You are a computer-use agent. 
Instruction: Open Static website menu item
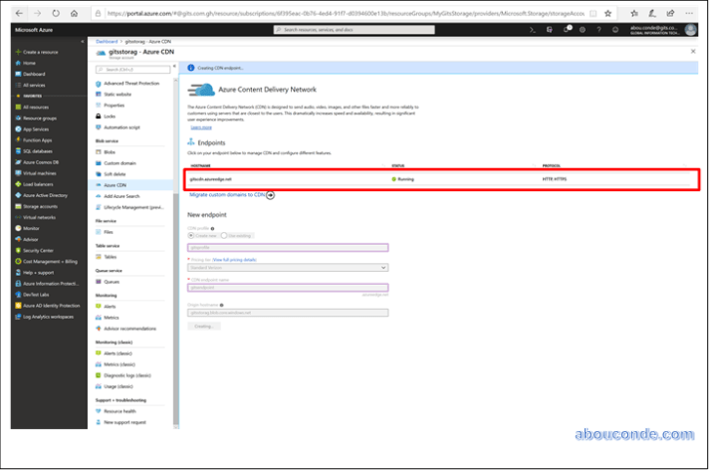click(118, 94)
